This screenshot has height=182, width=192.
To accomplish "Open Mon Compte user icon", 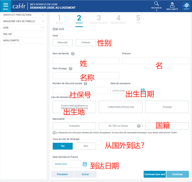I will click(172, 5).
